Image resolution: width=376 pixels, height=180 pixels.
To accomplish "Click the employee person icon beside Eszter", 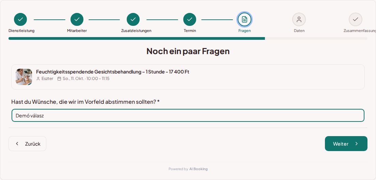I will (38, 79).
